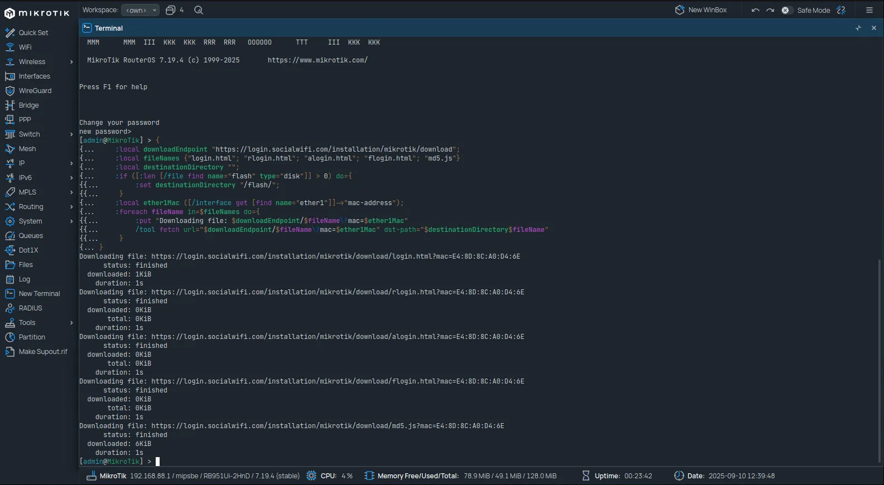Expand the Wireless submenu arrow
This screenshot has width=884, height=485.
71,62
